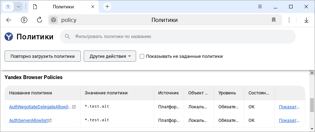Click Повторно загрузить политики button
The width and height of the screenshot is (315, 132).
tap(43, 56)
